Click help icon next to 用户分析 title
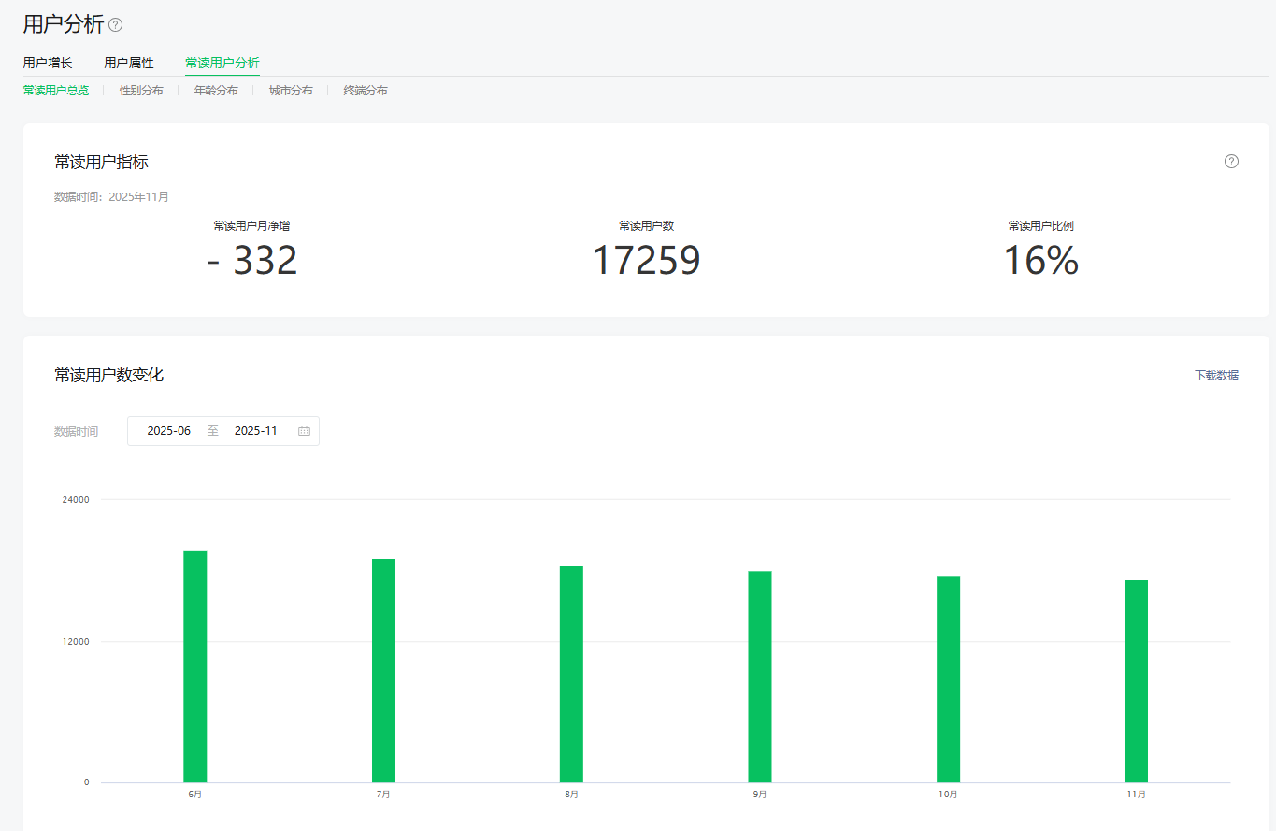The width and height of the screenshot is (1276, 831). coord(116,25)
